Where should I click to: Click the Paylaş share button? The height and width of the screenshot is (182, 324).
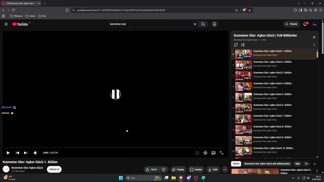[178, 170]
